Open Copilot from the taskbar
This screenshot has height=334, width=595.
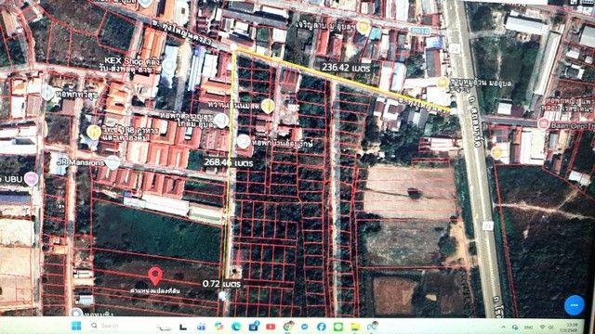tap(218, 326)
